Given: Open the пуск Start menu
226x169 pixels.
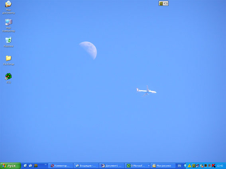Looking at the screenshot, I should tap(10, 166).
